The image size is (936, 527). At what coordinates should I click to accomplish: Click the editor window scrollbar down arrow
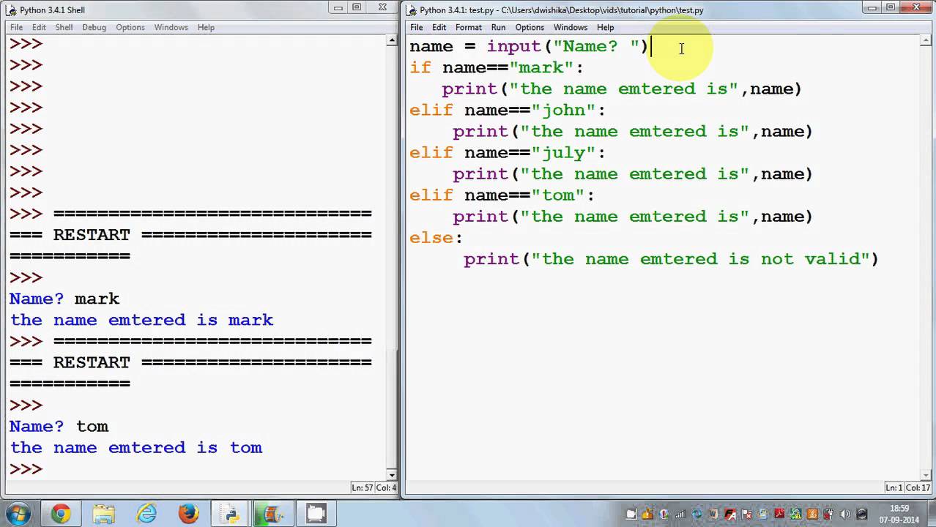pos(925,474)
